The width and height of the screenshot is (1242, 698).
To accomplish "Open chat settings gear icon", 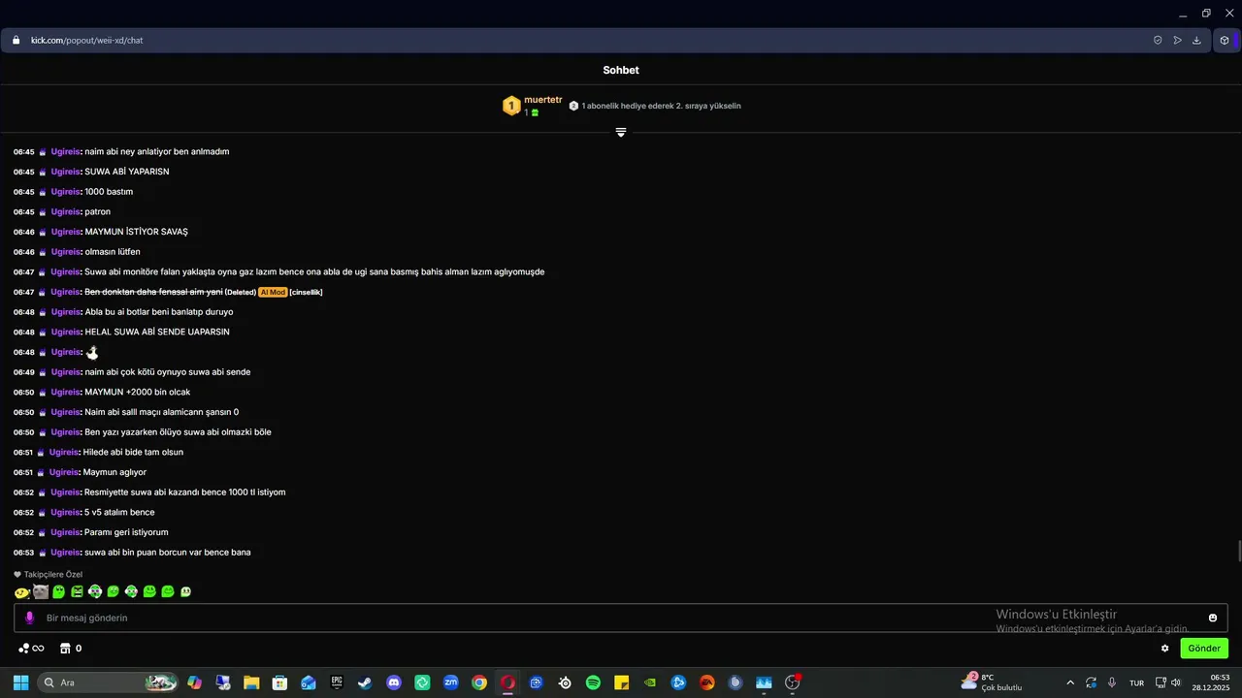I will (1165, 649).
